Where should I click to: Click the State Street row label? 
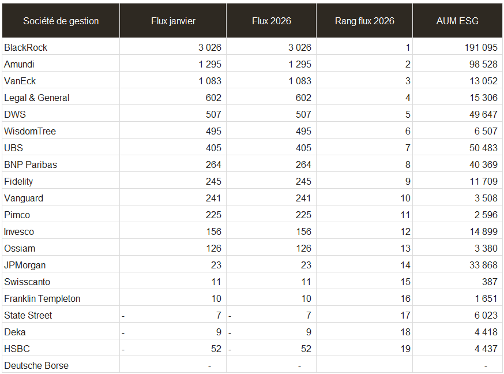[x=28, y=315]
